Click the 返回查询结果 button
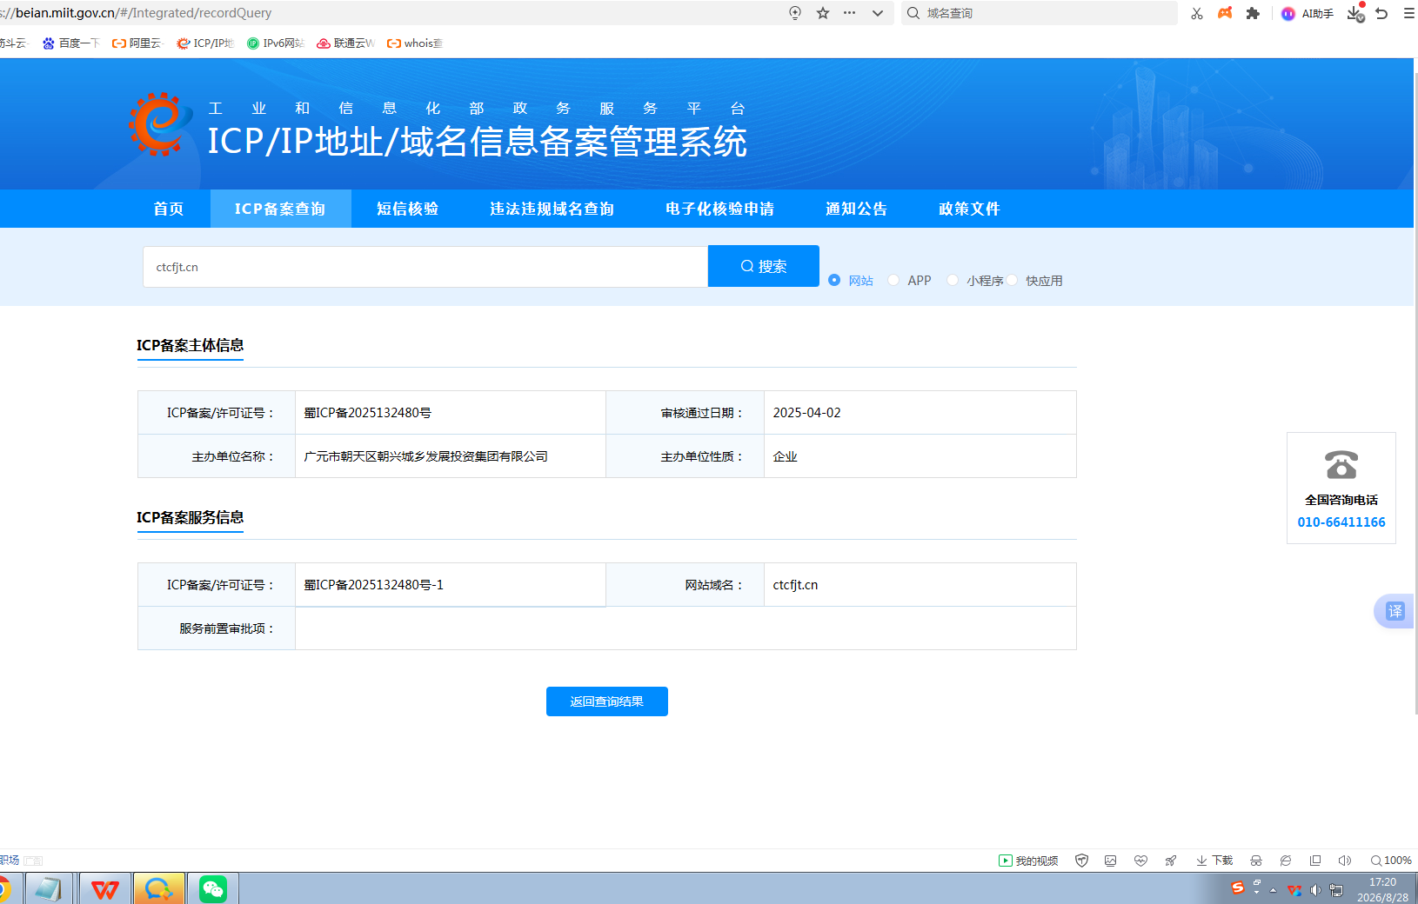The width and height of the screenshot is (1418, 904). [607, 701]
